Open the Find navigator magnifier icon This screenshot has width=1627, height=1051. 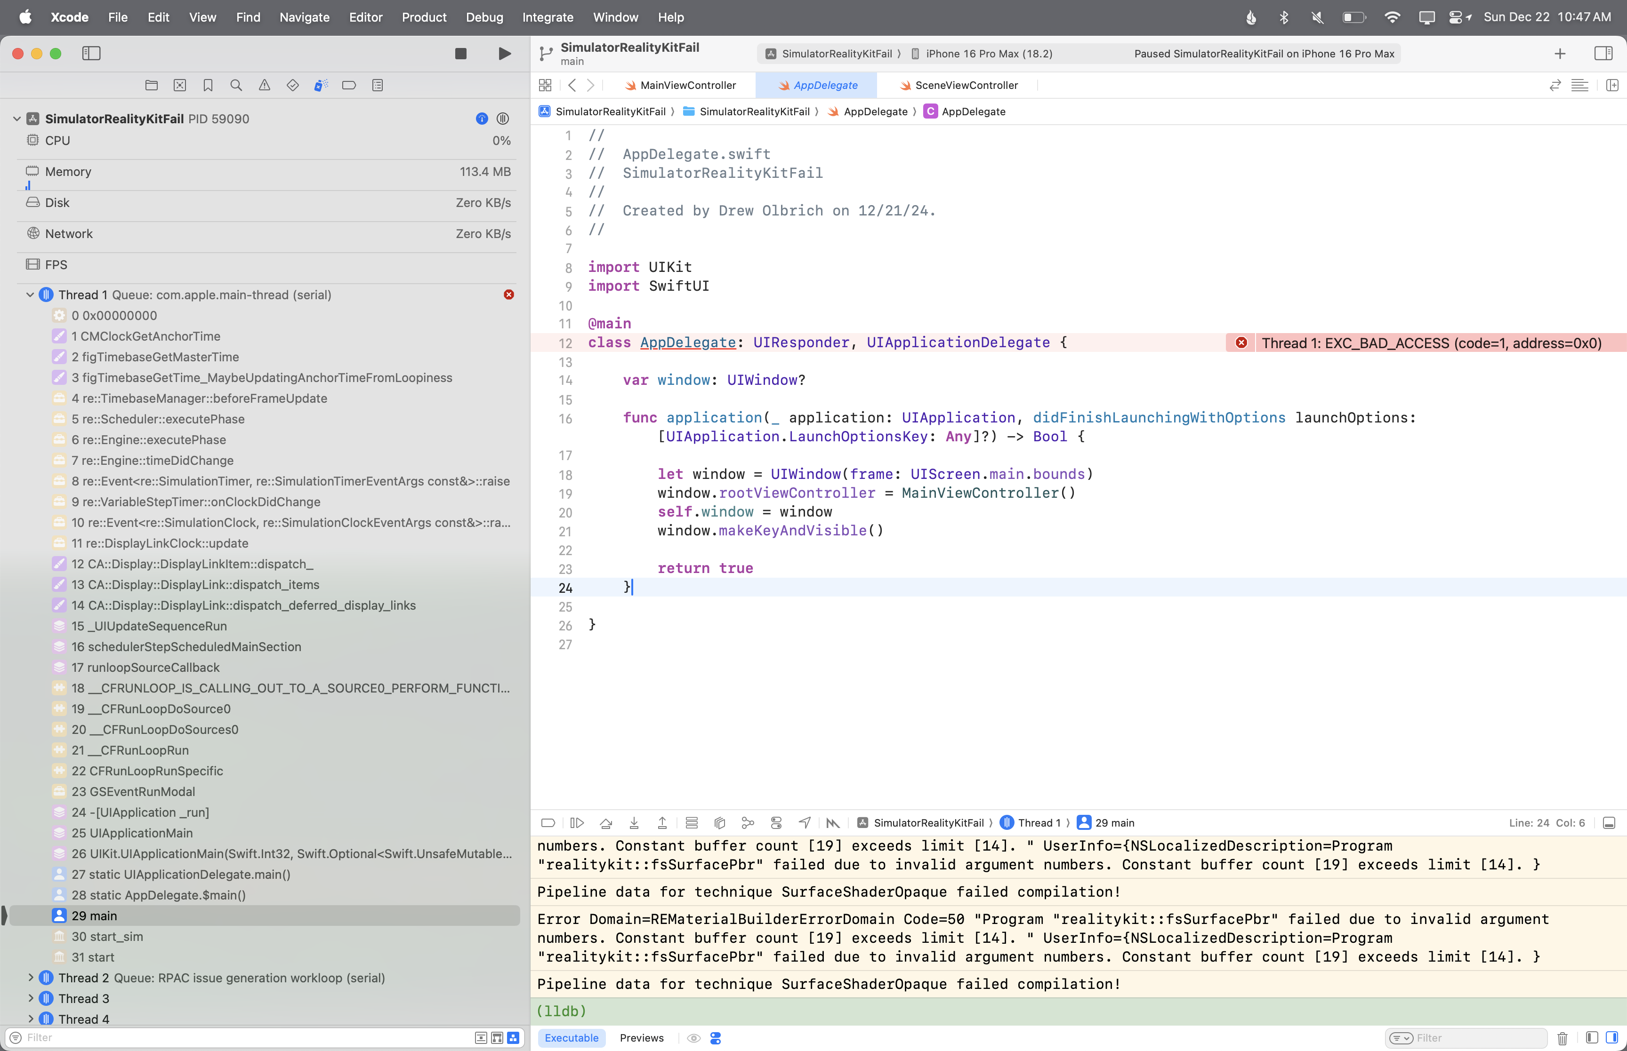pos(236,85)
